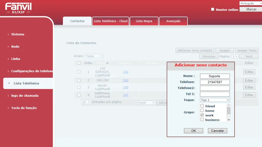Screen dimensions: 262x147
Task: Click phone number link 200
Action: 125,80
